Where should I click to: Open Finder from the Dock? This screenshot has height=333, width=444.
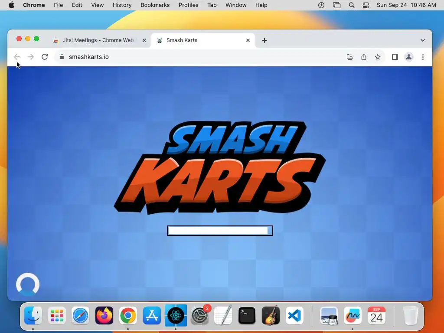coord(33,316)
